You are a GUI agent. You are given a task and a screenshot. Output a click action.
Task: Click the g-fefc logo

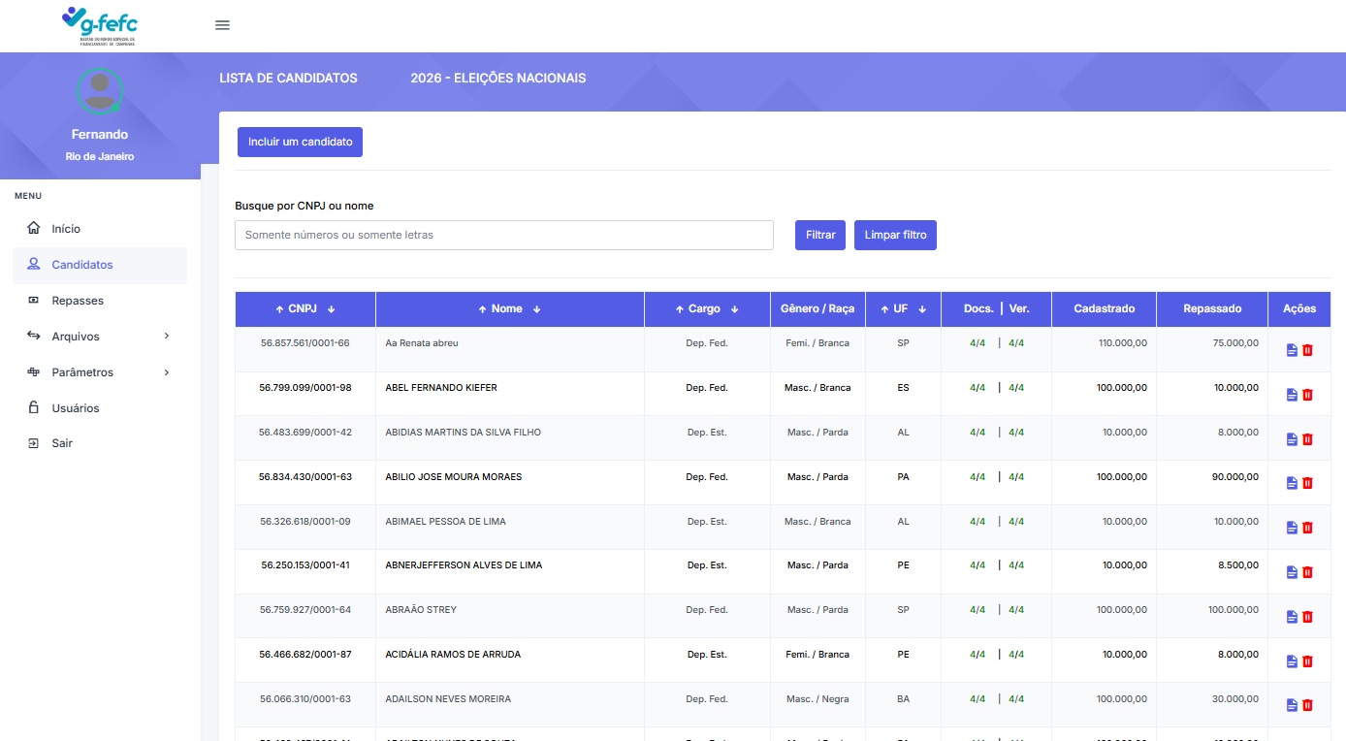coord(100,25)
